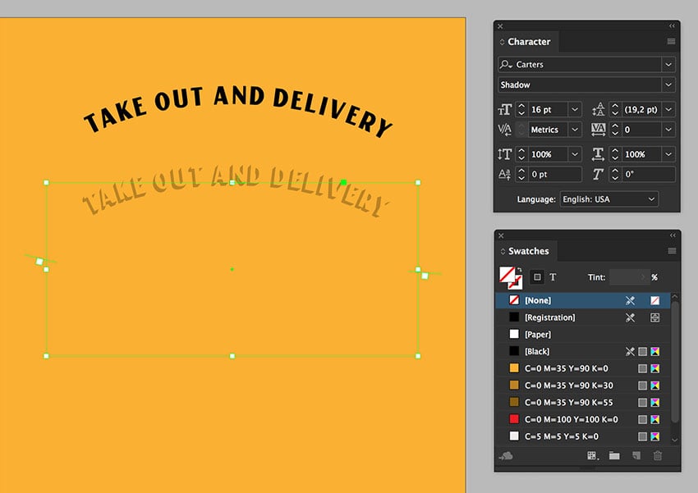Click the Delete Swatch trash icon
This screenshot has height=493, width=698.
658,456
